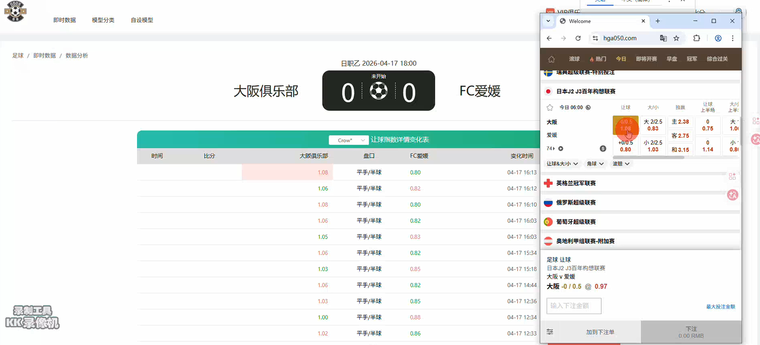Open a new browser tab

(658, 21)
